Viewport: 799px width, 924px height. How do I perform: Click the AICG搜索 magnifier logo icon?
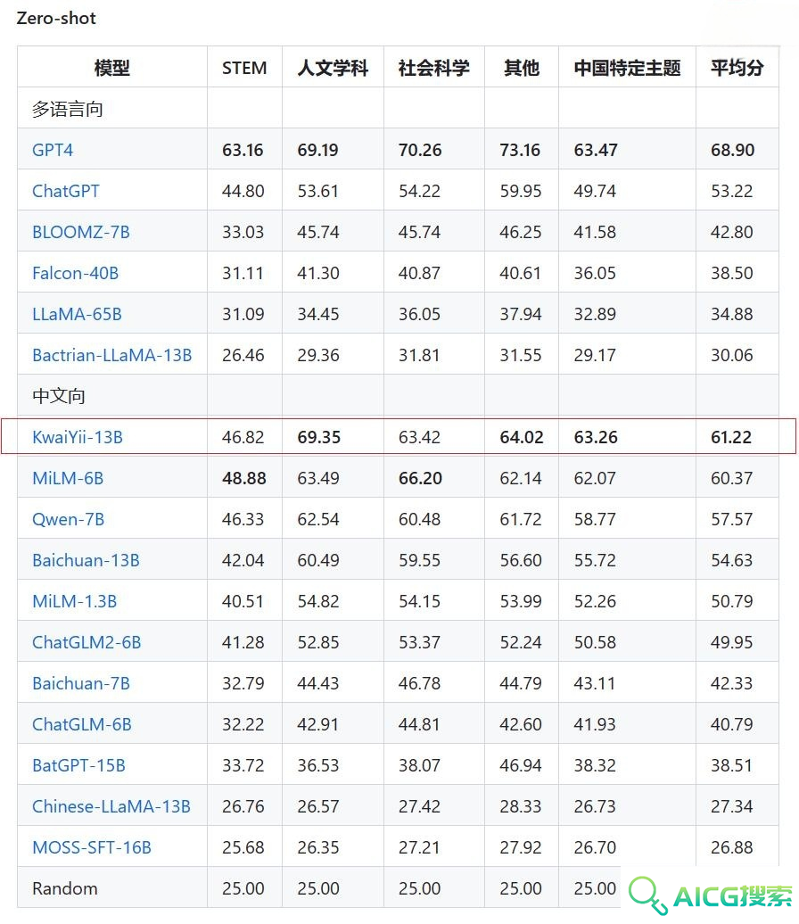point(647,895)
